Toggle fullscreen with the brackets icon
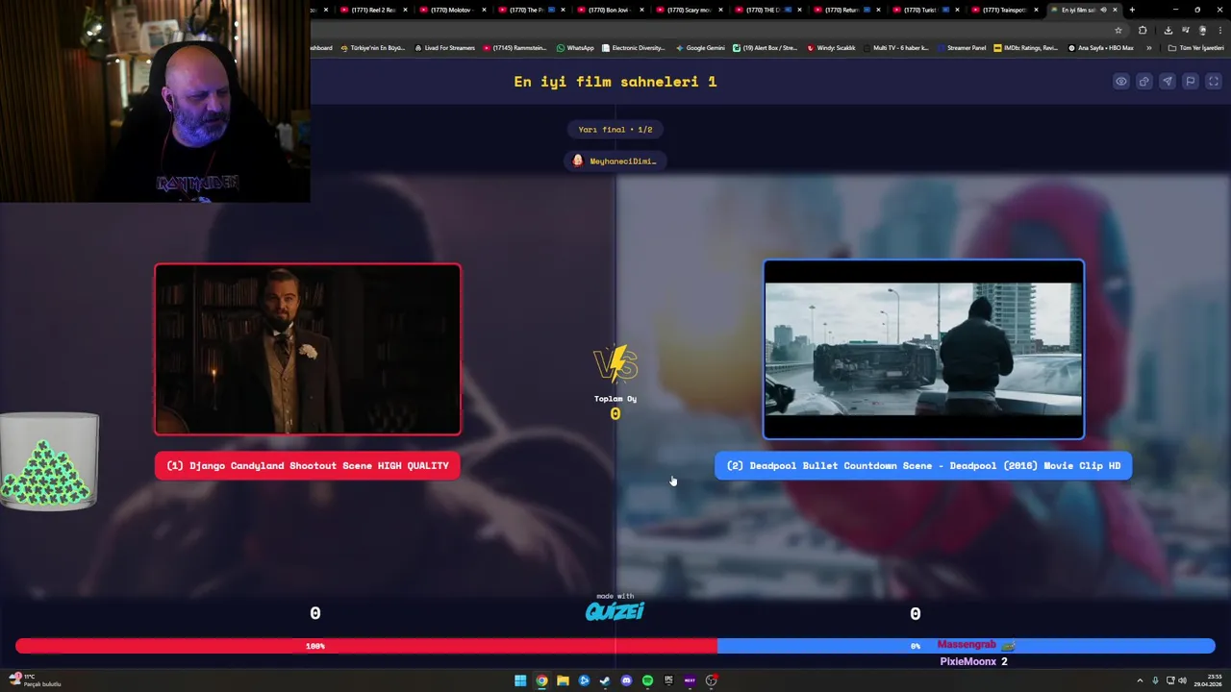Screen dimensions: 1231x692 click(1214, 82)
